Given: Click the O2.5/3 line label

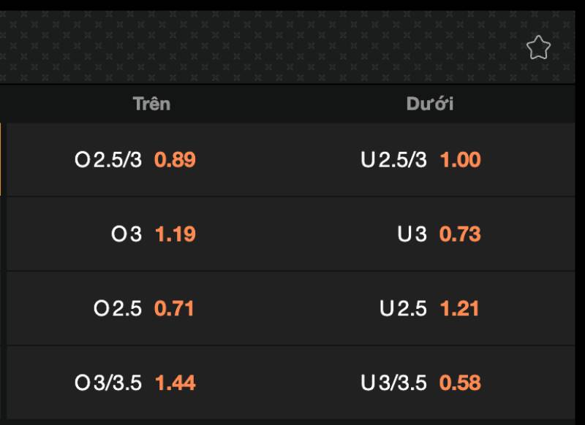Looking at the screenshot, I should 108,160.
